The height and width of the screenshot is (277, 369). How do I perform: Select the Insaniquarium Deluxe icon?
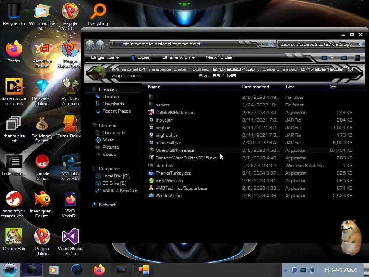42,205
